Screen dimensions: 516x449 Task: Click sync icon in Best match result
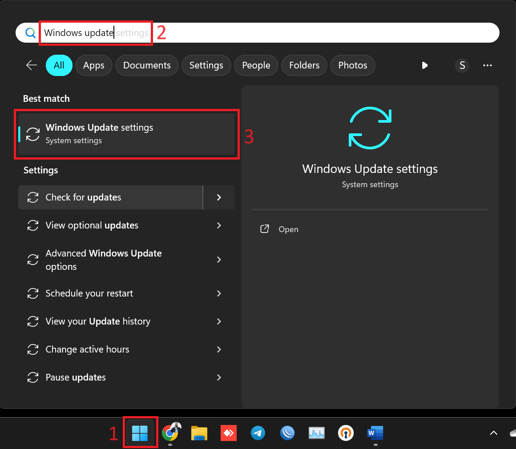point(33,134)
